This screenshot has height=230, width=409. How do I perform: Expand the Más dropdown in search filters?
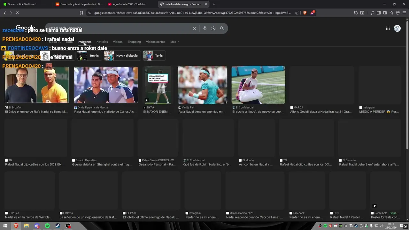click(174, 42)
